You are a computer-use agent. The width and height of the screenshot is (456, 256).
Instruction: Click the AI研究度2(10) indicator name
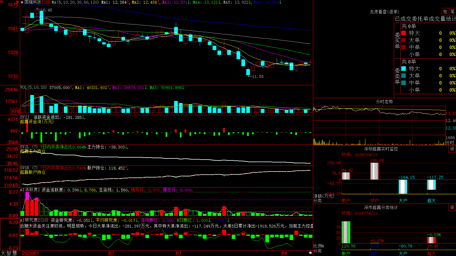(34, 220)
